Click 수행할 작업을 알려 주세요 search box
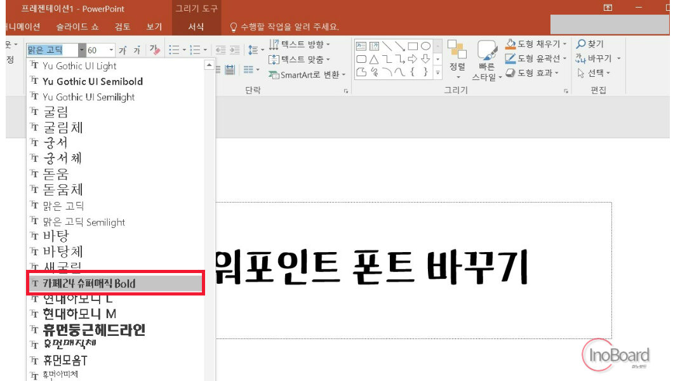 pyautogui.click(x=285, y=27)
